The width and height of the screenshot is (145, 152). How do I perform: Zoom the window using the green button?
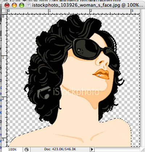pyautogui.click(x=22, y=5)
